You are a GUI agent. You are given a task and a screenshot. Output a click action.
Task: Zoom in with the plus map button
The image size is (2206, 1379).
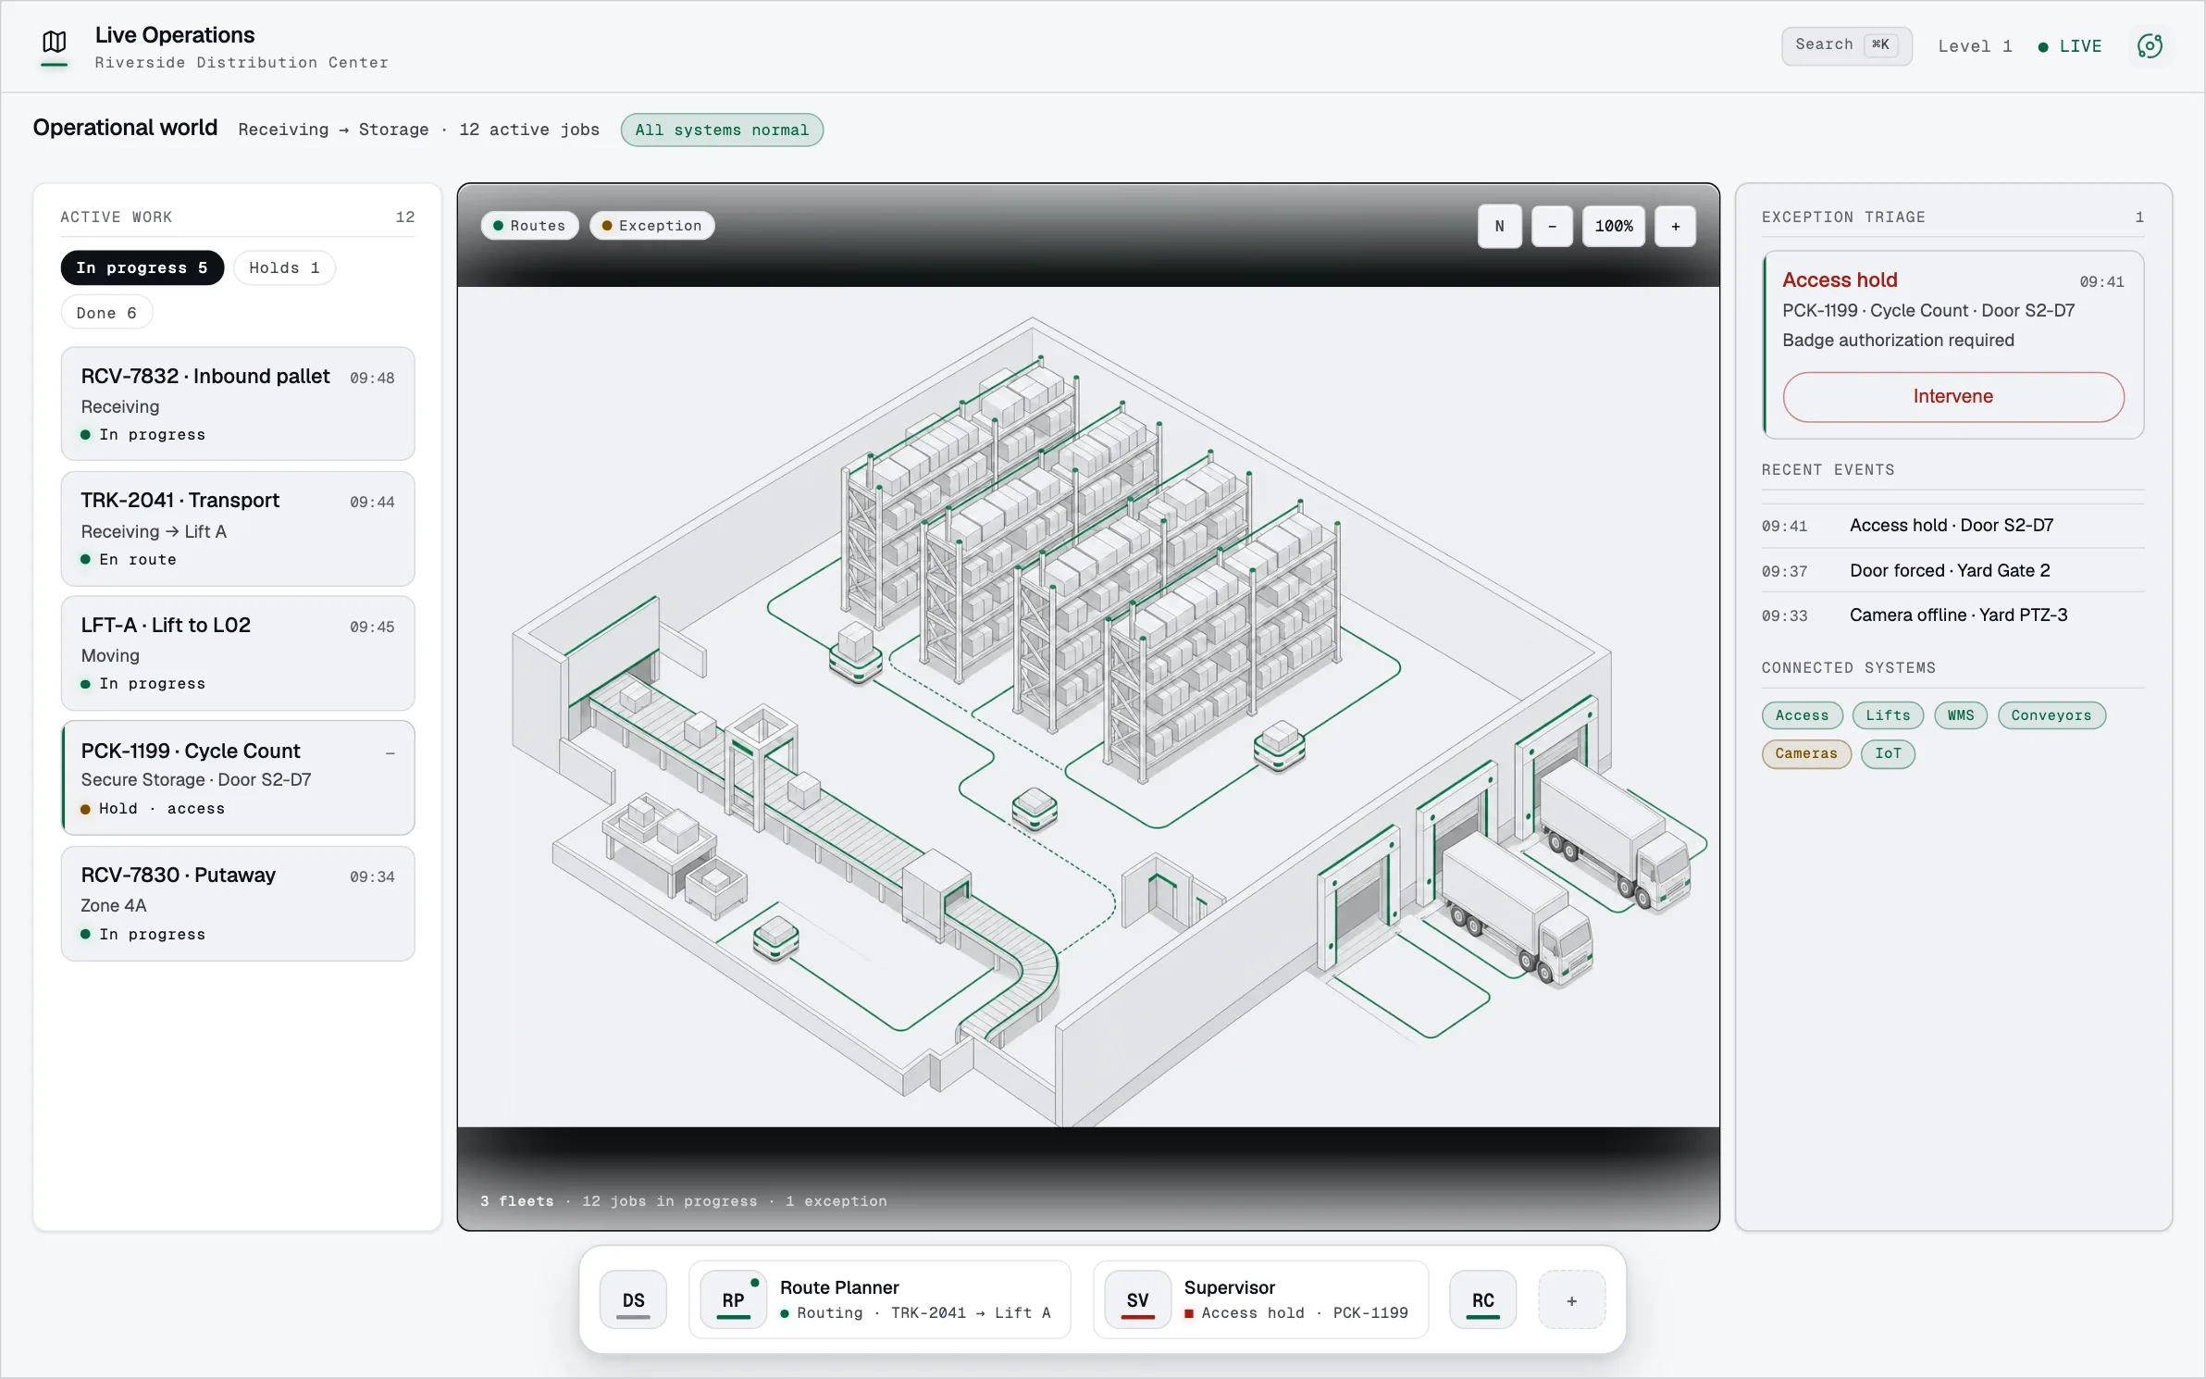point(1675,226)
